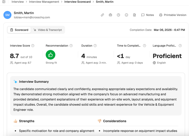Click the Printable Version button

[173, 15]
